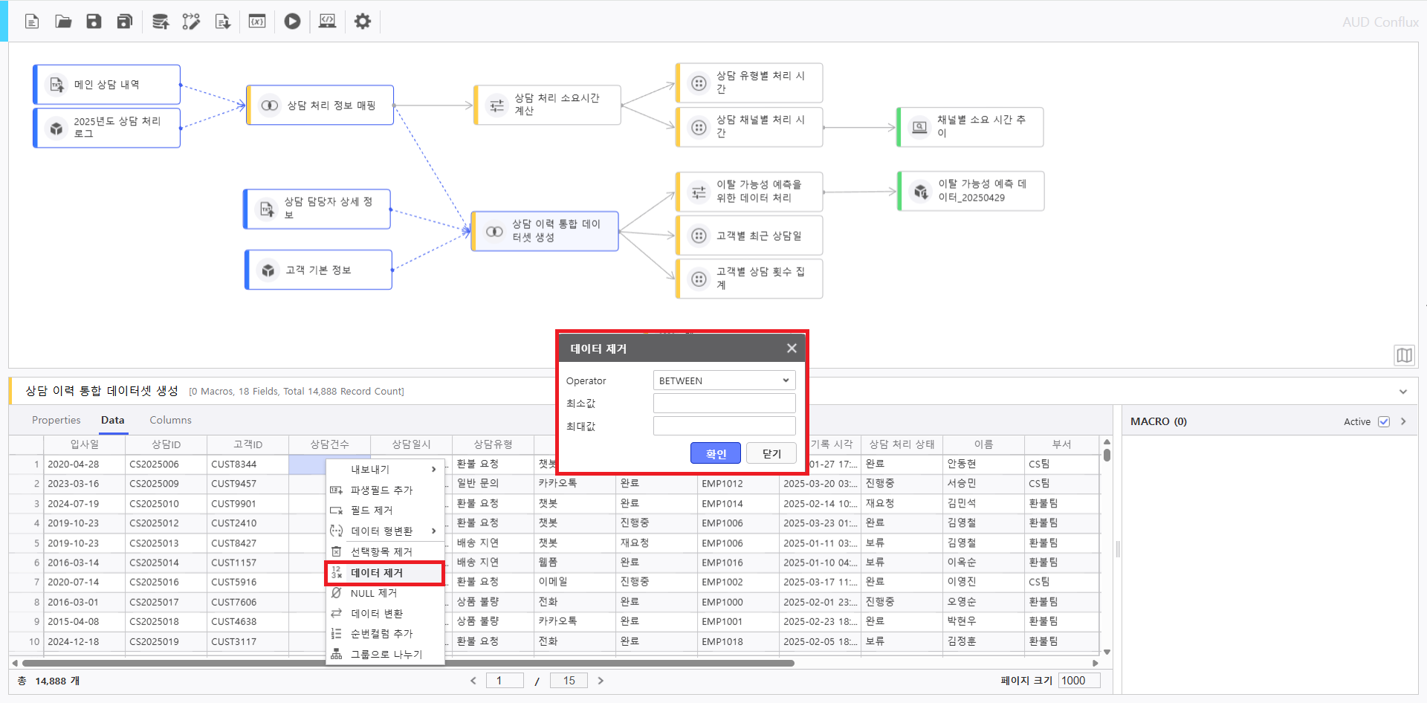Click the new document toolbar icon
The image size is (1427, 703).
[32, 22]
